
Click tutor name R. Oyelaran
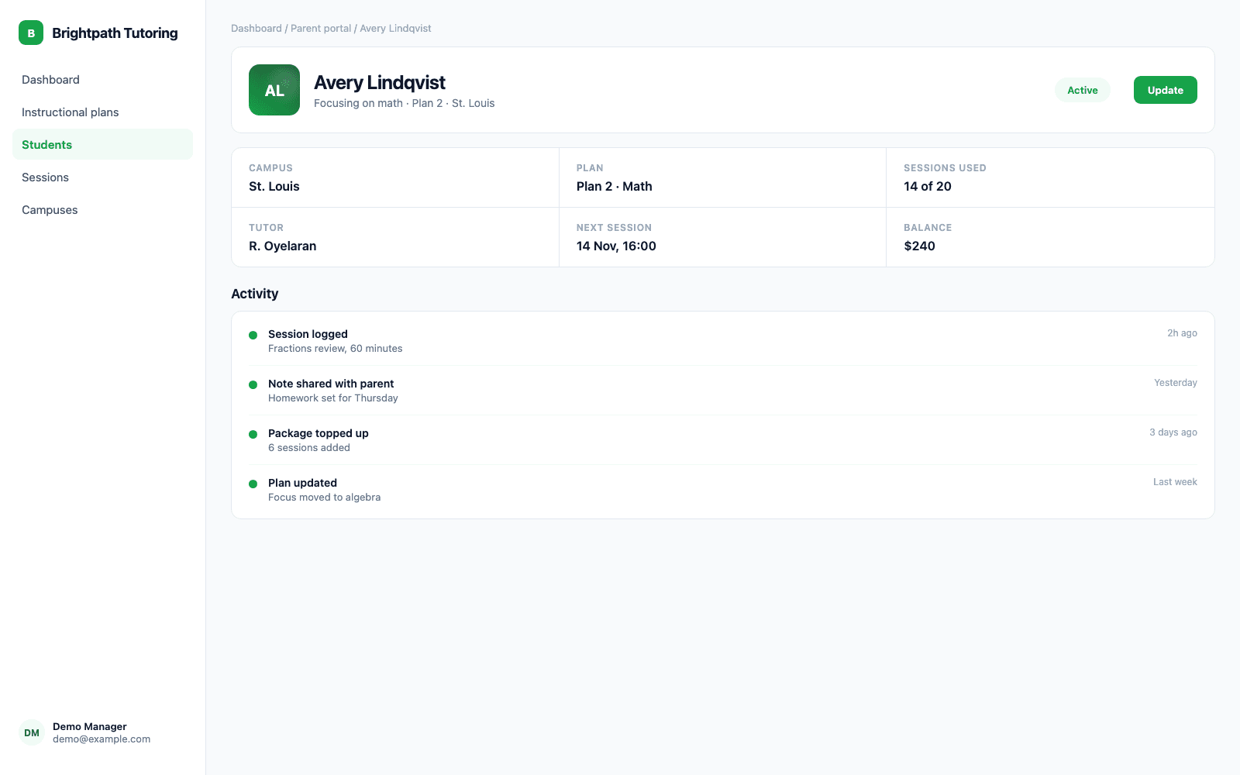tap(282, 246)
